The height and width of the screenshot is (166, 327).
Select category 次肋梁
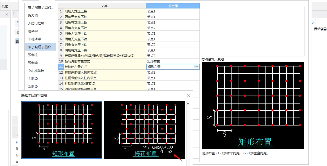click(x=41, y=87)
